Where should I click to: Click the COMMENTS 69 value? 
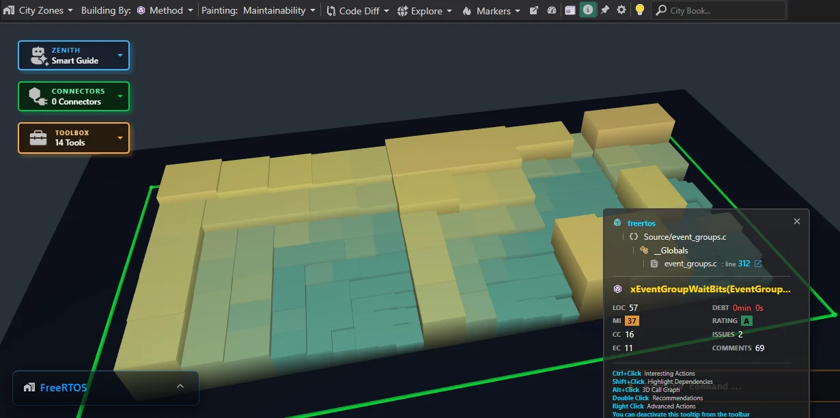(759, 348)
